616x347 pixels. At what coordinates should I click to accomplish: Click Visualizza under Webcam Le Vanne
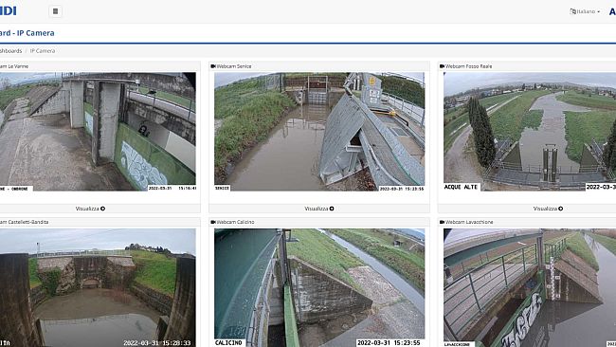pos(90,209)
